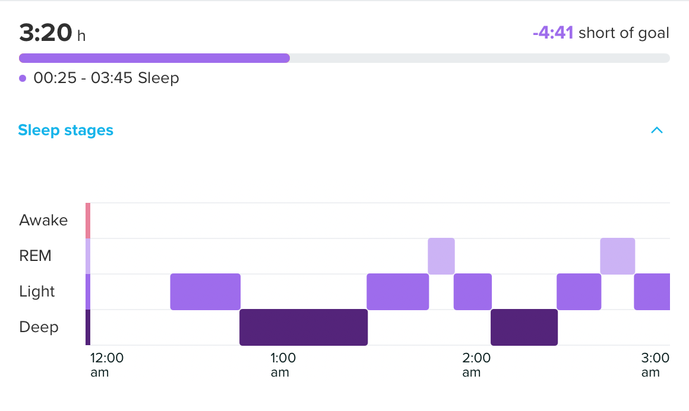This screenshot has width=689, height=411.
Task: Click the Awake row label
Action: tap(43, 221)
